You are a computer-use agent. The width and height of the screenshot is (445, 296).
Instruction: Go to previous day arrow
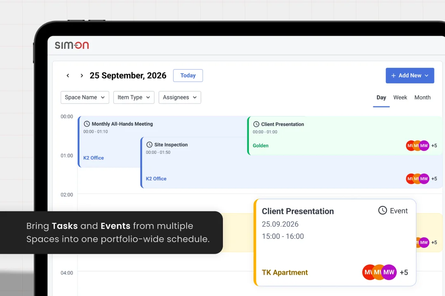tap(68, 76)
